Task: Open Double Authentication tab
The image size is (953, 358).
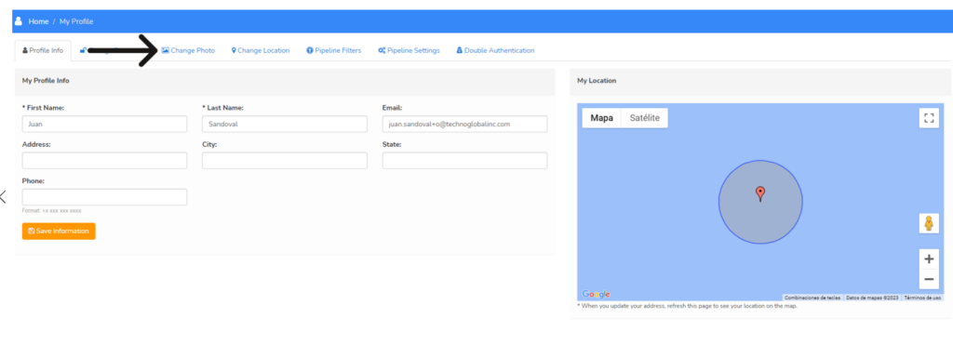Action: (x=495, y=50)
